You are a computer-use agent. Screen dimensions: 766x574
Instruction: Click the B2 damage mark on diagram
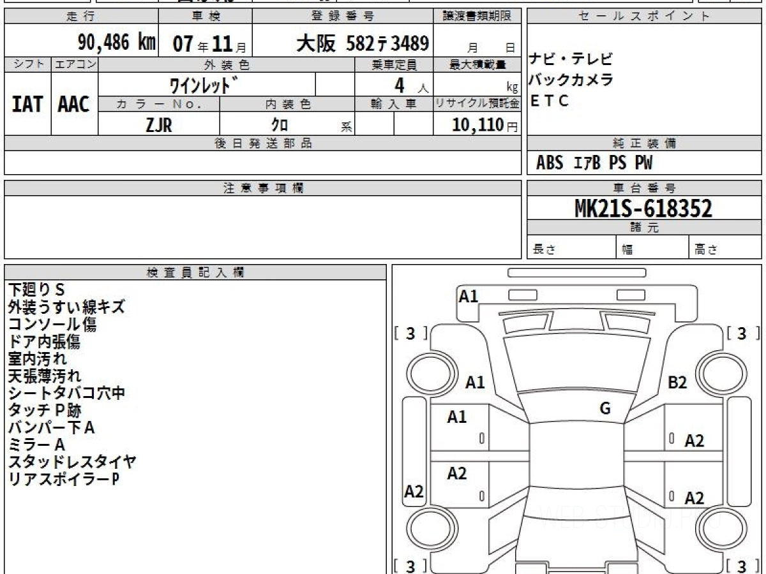[677, 383]
